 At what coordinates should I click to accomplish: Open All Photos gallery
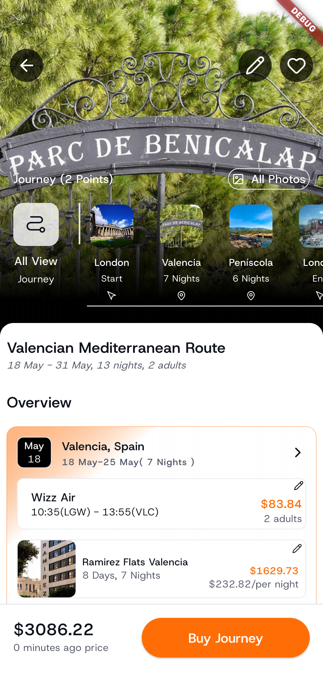[268, 179]
